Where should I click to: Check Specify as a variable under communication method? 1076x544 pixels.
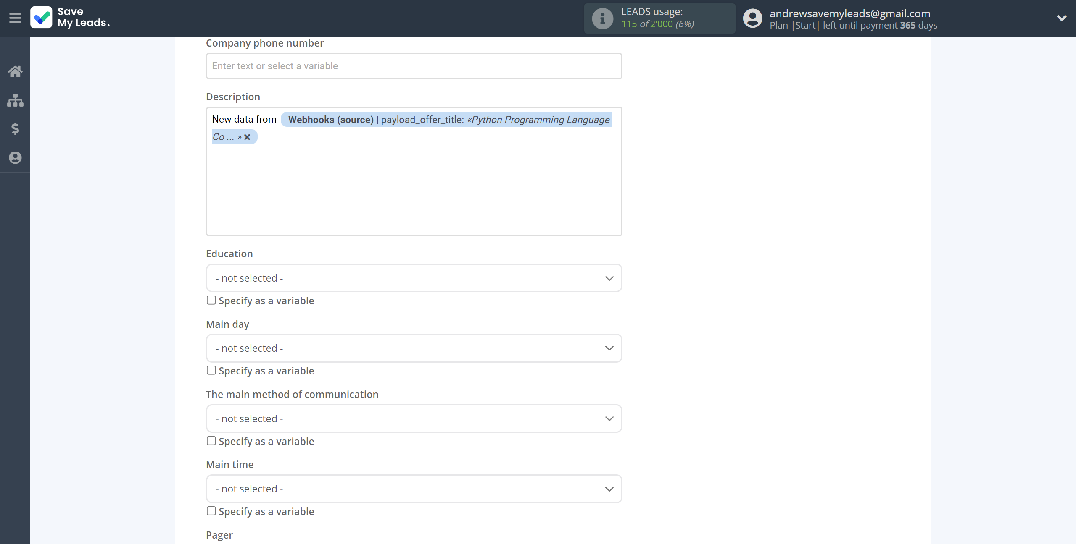pos(211,441)
